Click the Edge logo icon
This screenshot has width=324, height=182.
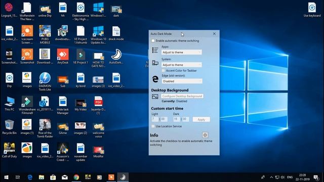tap(155, 79)
